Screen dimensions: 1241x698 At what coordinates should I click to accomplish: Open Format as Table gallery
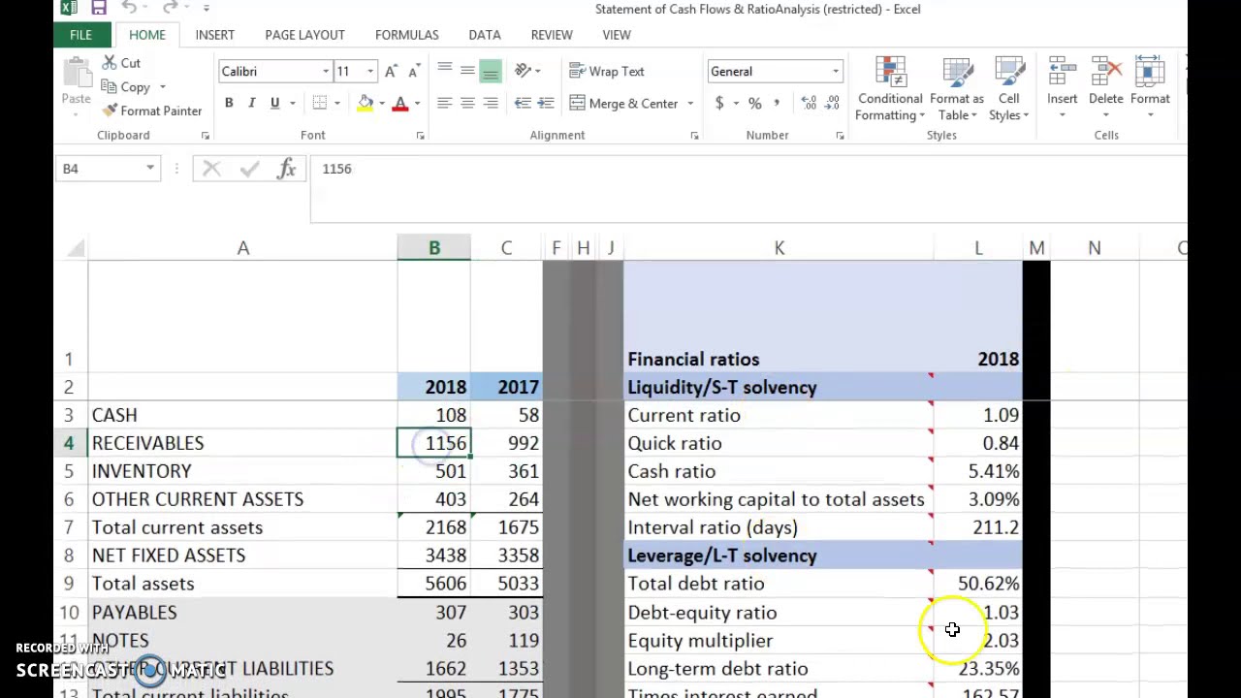point(956,89)
